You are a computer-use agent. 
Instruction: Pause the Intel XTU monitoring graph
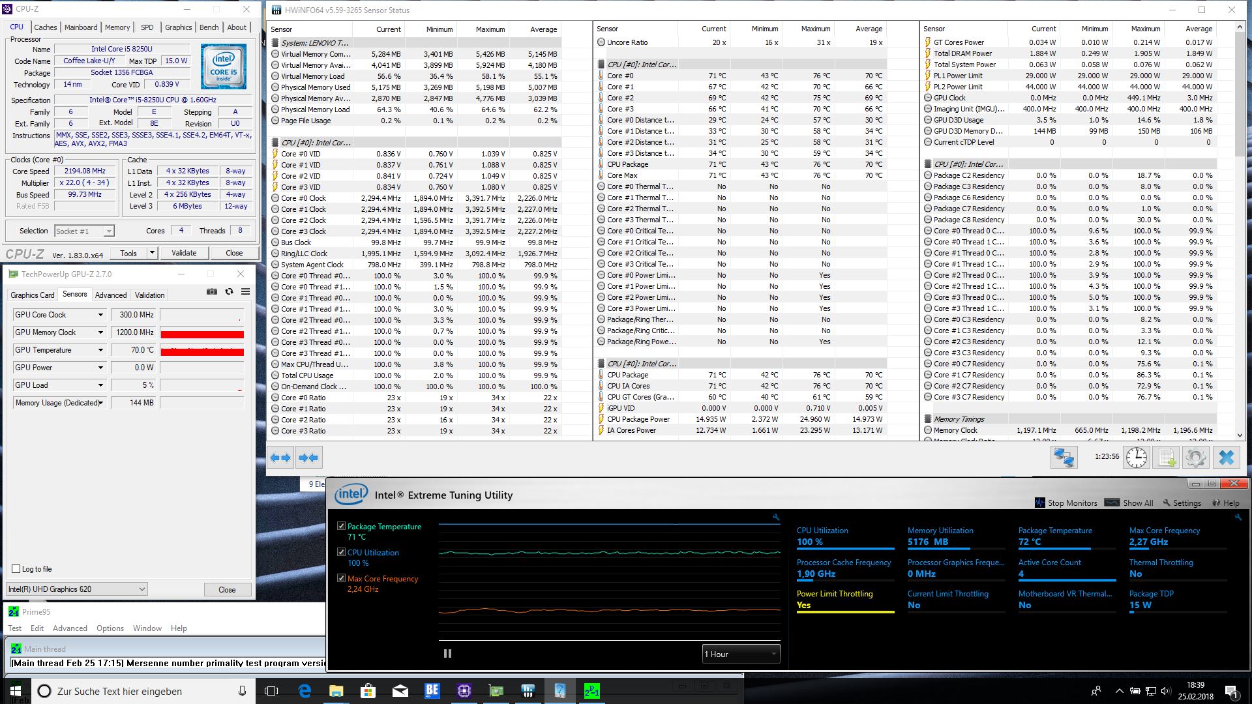coord(447,653)
